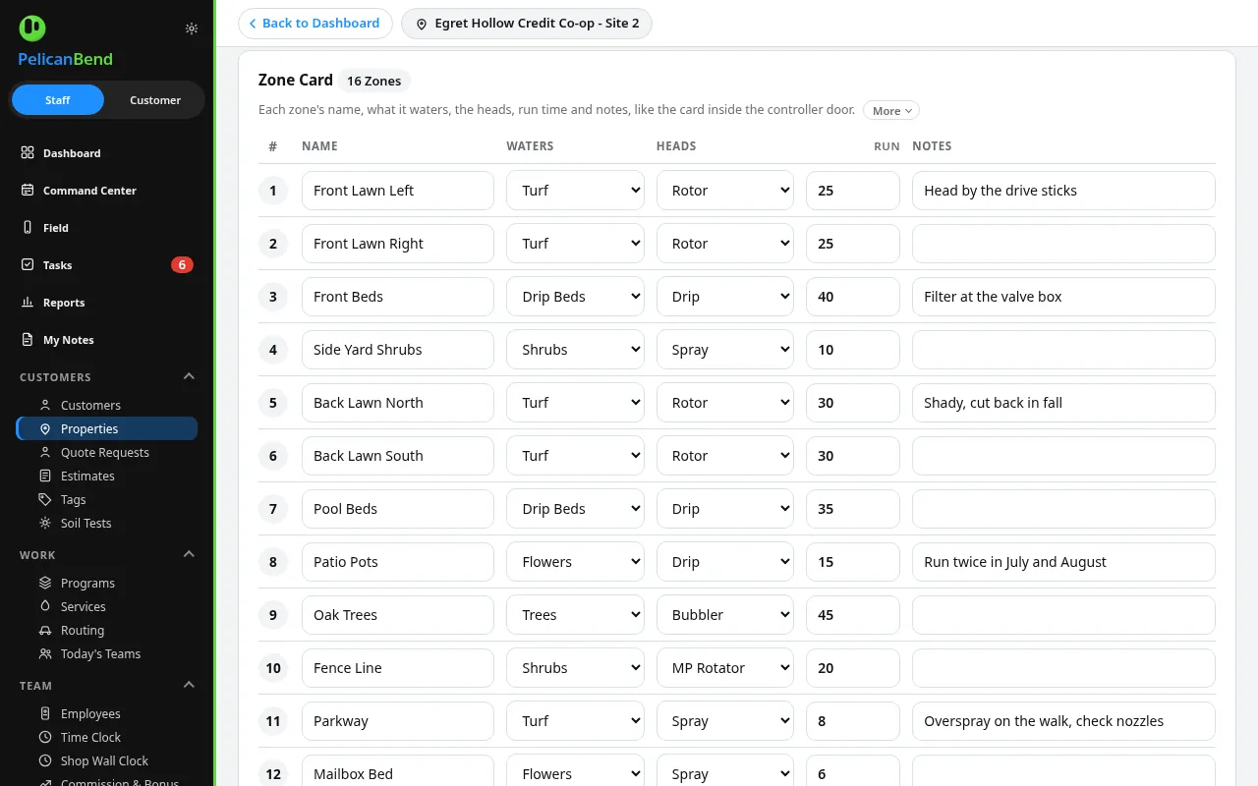The width and height of the screenshot is (1258, 786).
Task: Go to Field in the sidebar
Action: pos(107,228)
